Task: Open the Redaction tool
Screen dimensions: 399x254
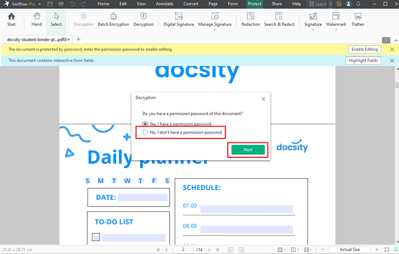Action: pos(251,20)
